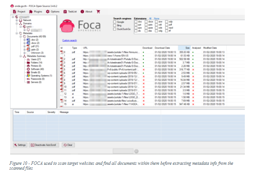The height and width of the screenshot is (176, 258).
Task: Click the red X download status in row 7
Action: click(x=144, y=76)
